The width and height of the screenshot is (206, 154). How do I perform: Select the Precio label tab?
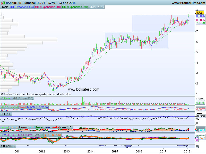pyautogui.click(x=4, y=7)
